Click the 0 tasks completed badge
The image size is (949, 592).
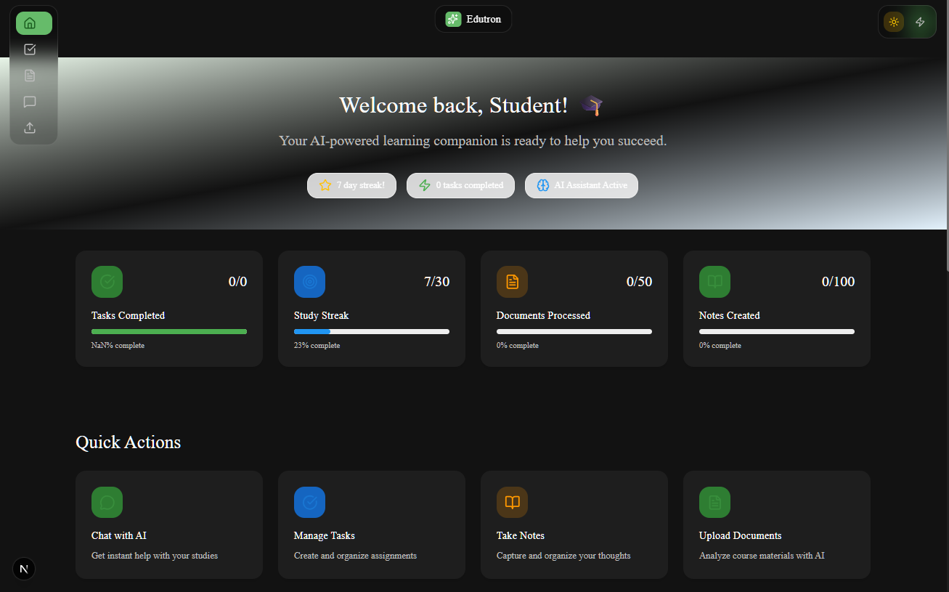[x=460, y=185]
